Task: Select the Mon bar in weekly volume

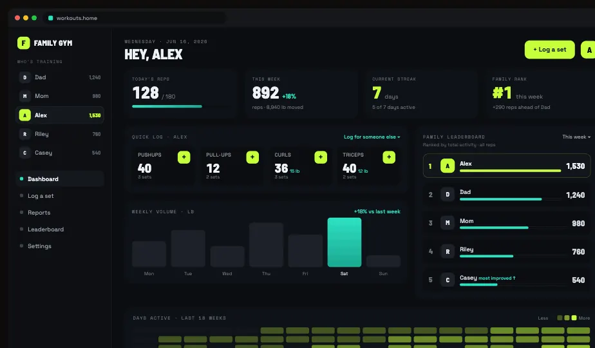Action: pyautogui.click(x=149, y=254)
